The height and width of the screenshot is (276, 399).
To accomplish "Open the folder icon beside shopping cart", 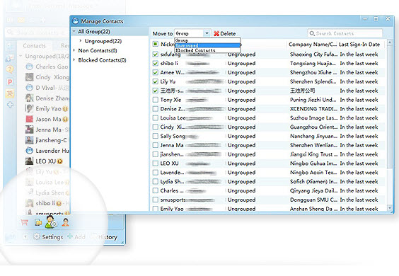I will click(x=38, y=222).
